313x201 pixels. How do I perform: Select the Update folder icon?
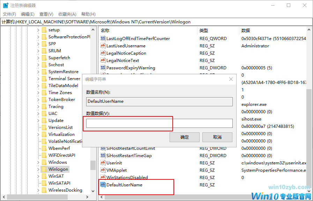[x=44, y=121]
